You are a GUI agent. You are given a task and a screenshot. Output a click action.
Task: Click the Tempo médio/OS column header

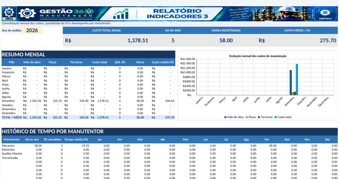(x=76, y=140)
